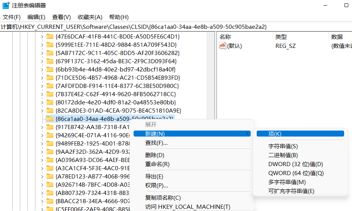Click folder icon of {A78ED123-AB77-406B key
The image size is (352, 211).
[50, 176]
